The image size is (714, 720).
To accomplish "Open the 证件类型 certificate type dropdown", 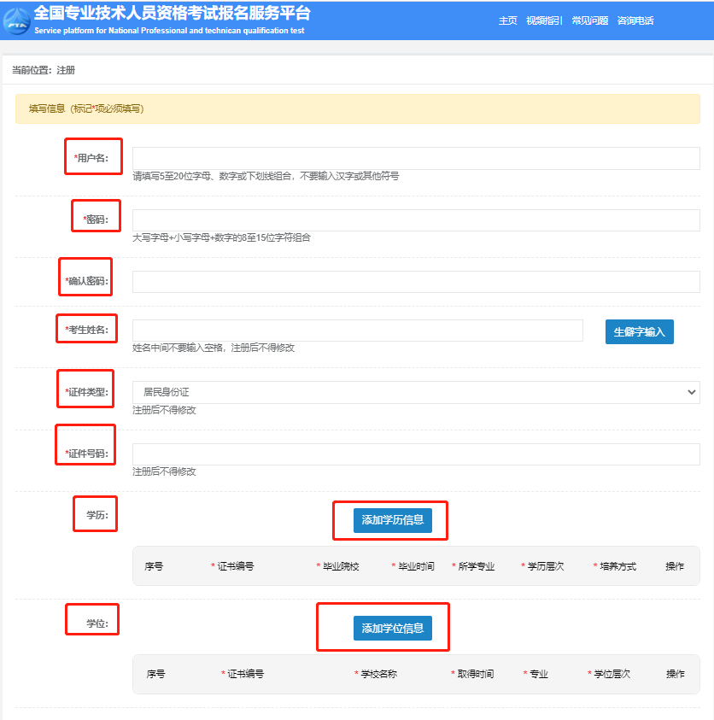I will tap(416, 389).
